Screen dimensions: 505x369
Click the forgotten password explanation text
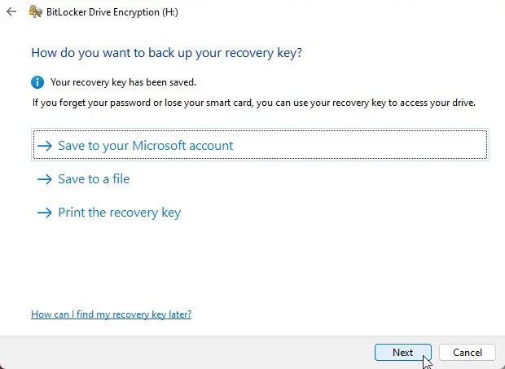tap(253, 103)
